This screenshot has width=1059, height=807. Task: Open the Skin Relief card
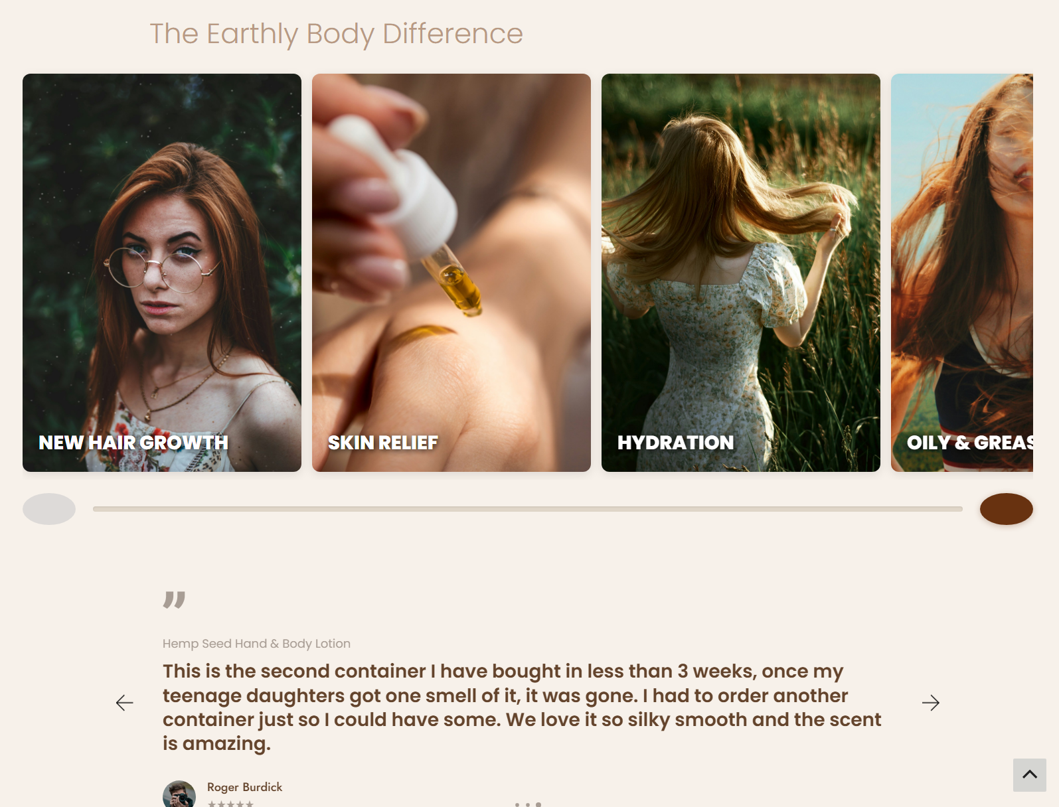point(451,273)
